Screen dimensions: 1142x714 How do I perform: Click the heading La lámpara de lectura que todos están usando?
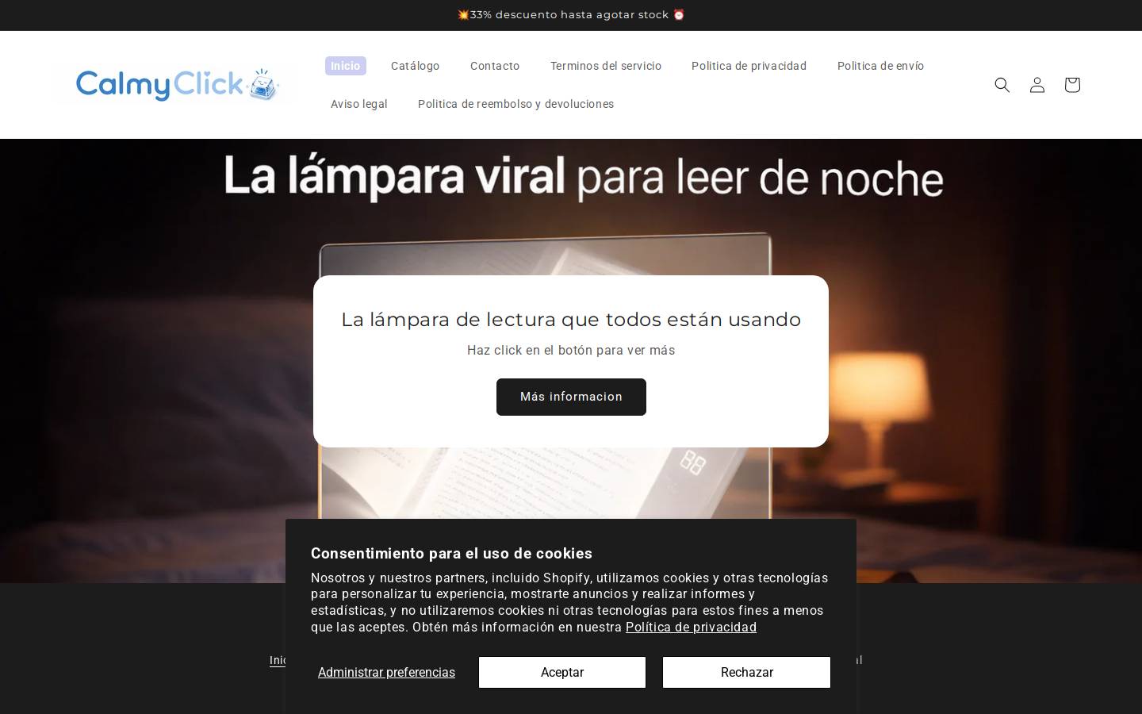[571, 320]
